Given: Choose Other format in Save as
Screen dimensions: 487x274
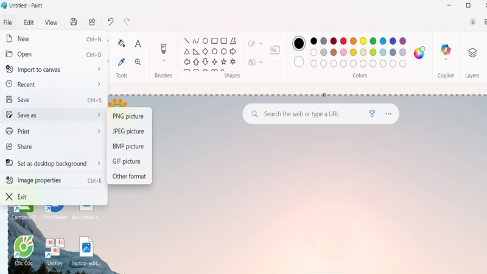Looking at the screenshot, I should 129,176.
